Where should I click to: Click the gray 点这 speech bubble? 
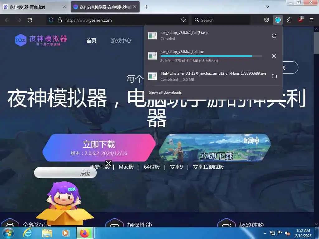coord(65,173)
